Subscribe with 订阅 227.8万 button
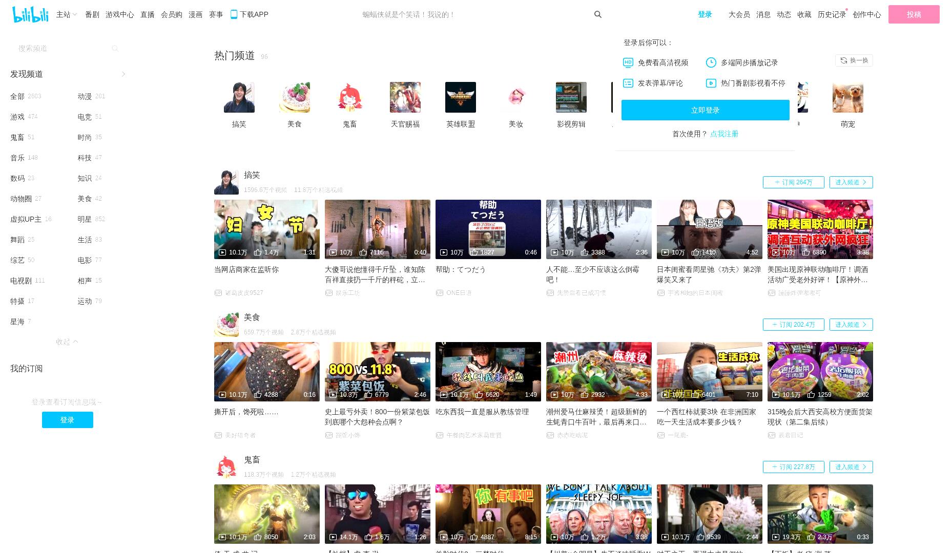The width and height of the screenshot is (952, 553). pyautogui.click(x=794, y=467)
